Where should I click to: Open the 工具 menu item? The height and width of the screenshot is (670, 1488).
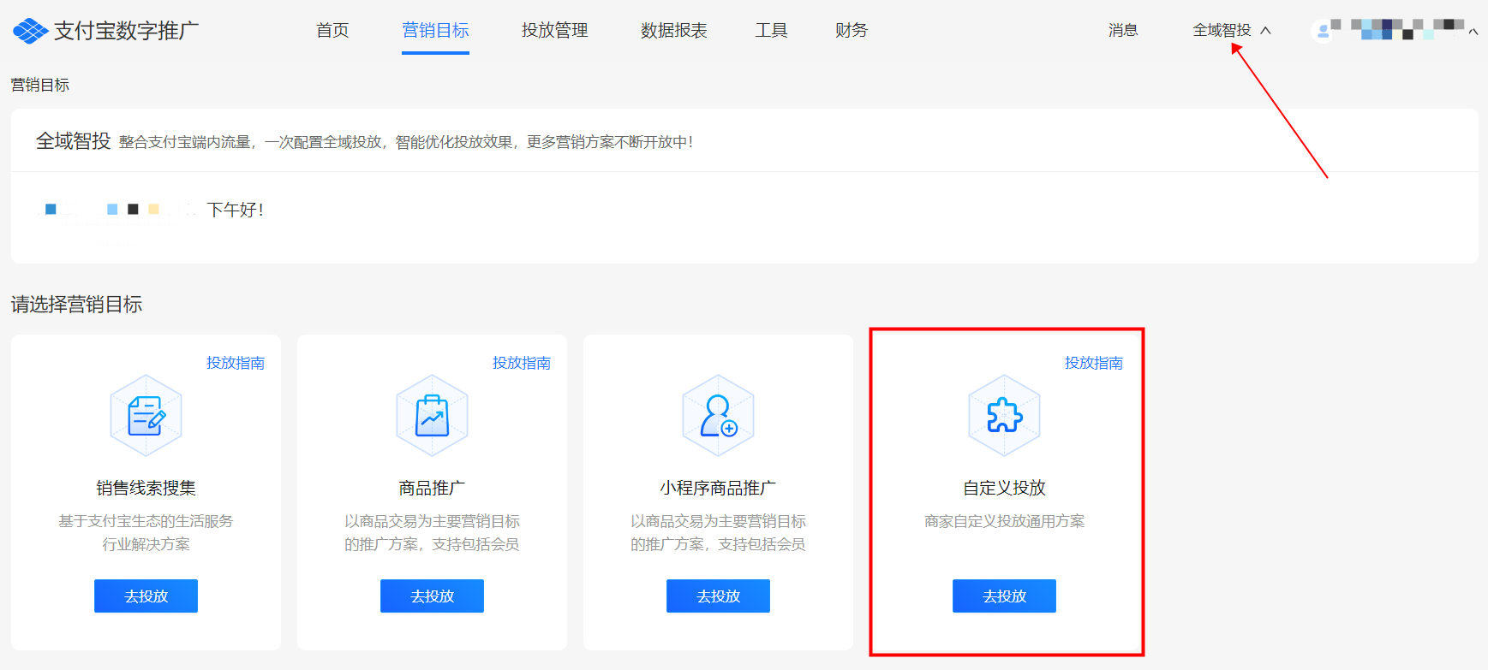pos(771,31)
